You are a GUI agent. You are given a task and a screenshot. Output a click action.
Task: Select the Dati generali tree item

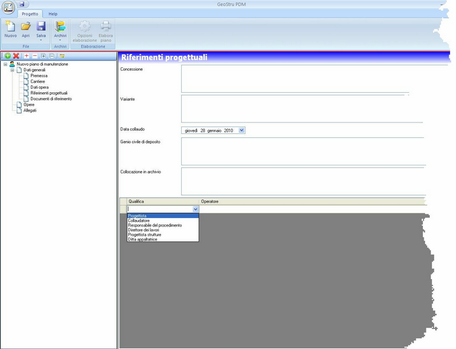tap(34, 70)
